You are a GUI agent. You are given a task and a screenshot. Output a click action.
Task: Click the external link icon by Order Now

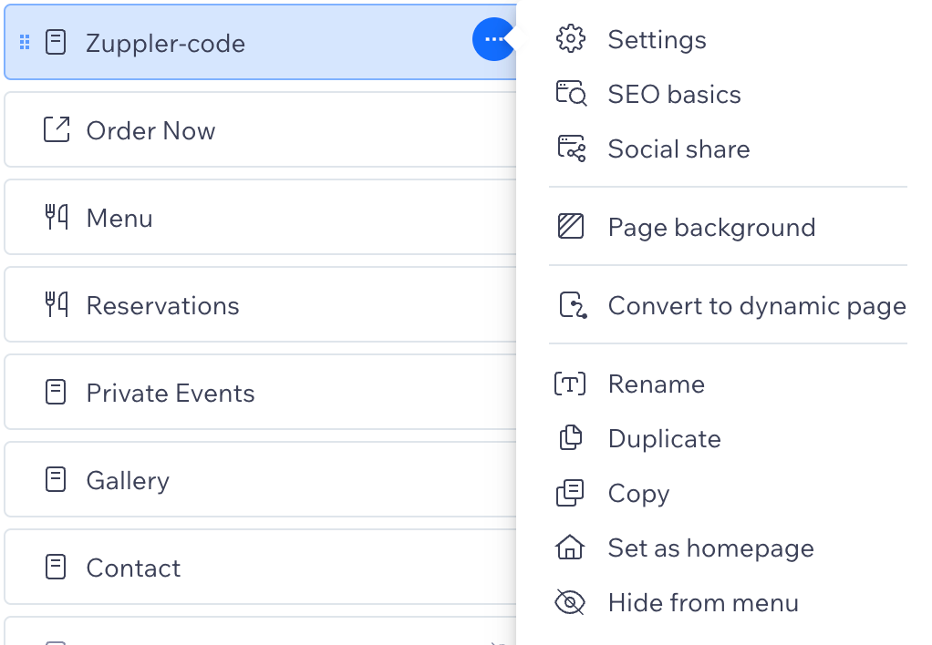click(x=57, y=129)
